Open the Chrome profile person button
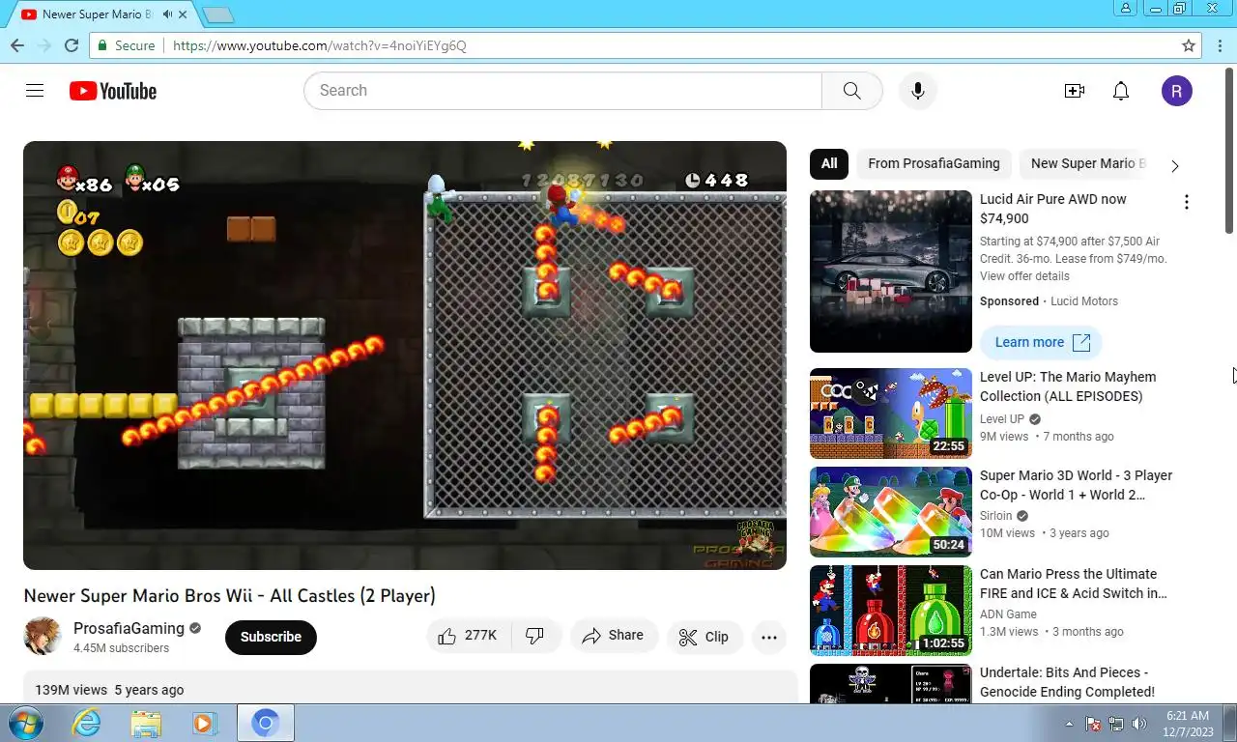The width and height of the screenshot is (1237, 742). 1126,9
